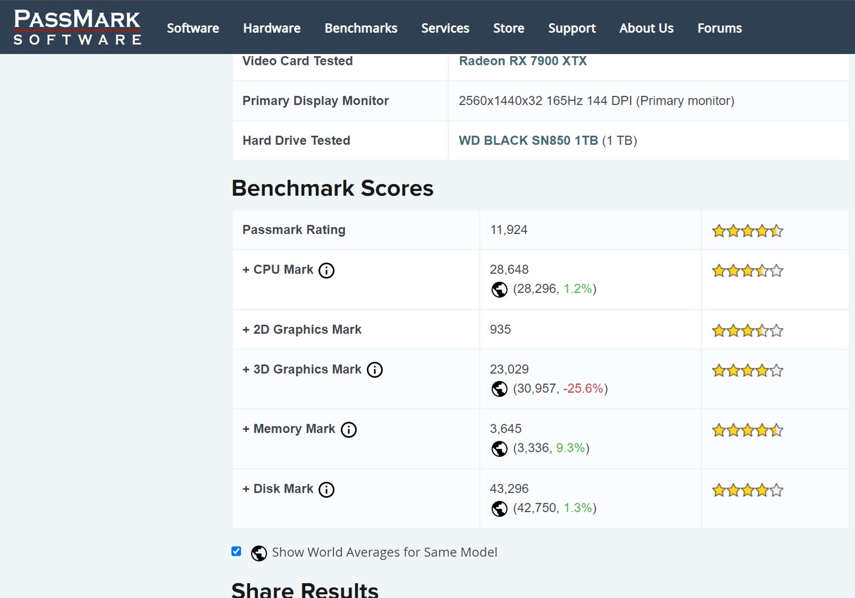
Task: Open the Software menu
Action: pos(193,28)
